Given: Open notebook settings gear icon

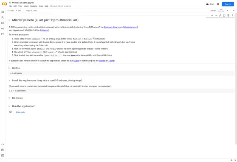Looking at the screenshot, I should (x=218, y=4).
